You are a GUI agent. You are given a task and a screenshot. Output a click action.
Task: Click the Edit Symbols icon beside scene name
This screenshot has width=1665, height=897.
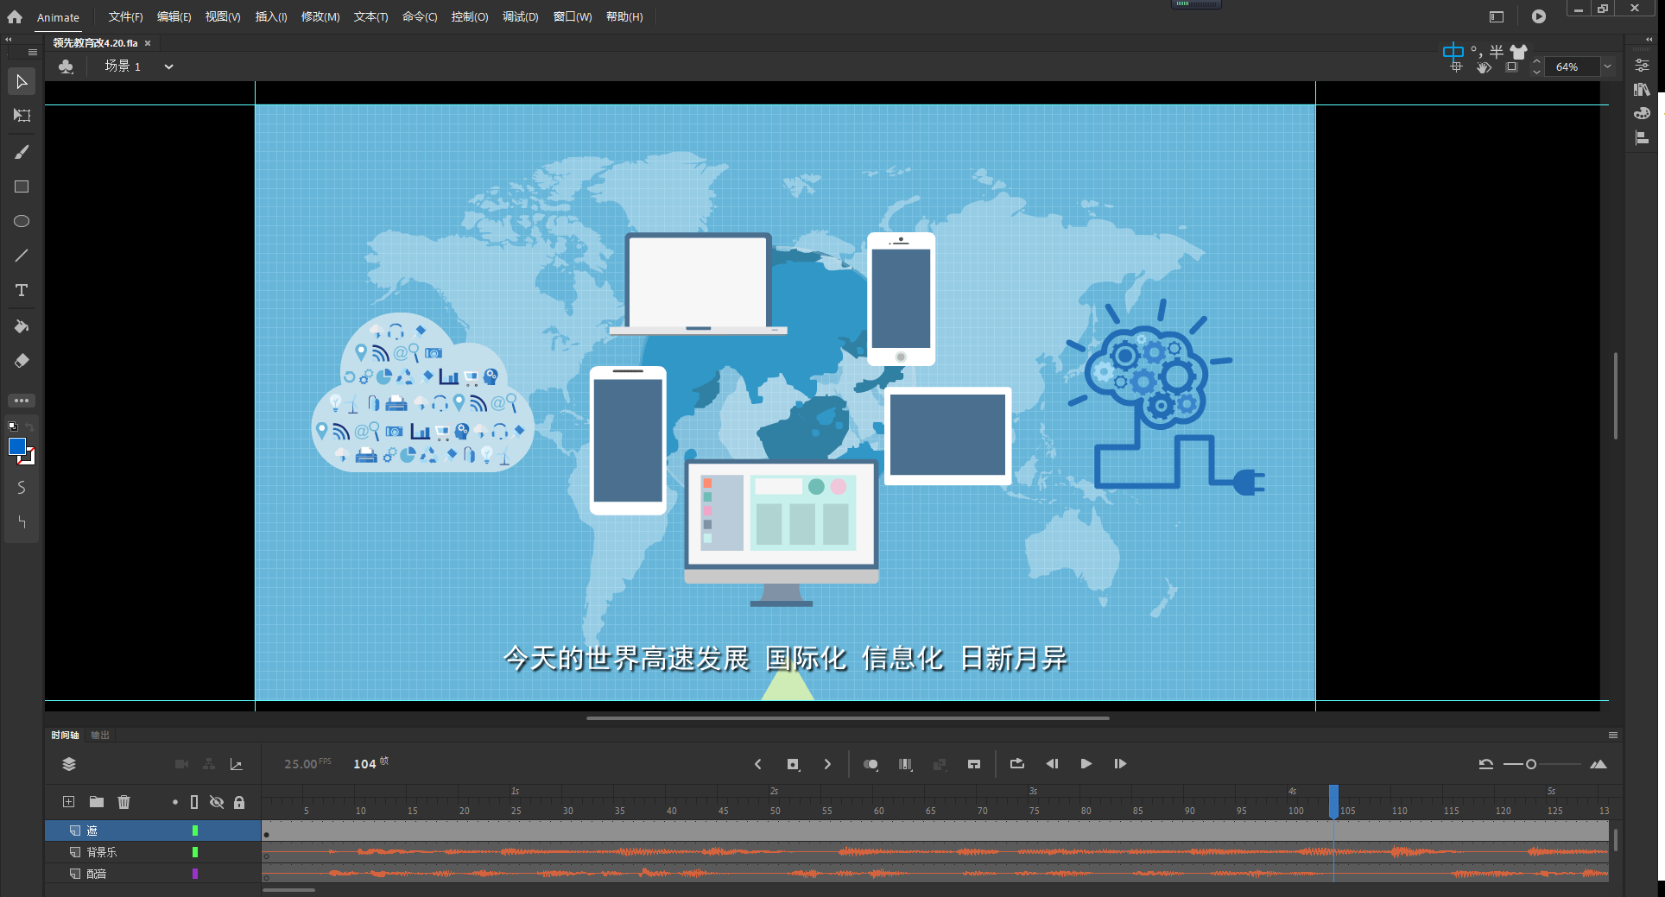[66, 66]
